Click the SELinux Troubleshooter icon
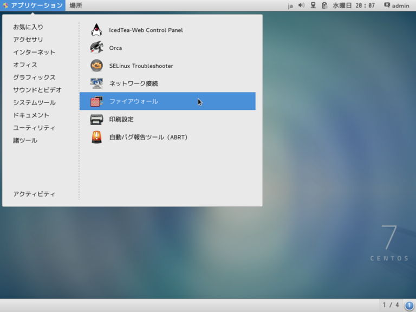416x312 pixels. coord(96,66)
